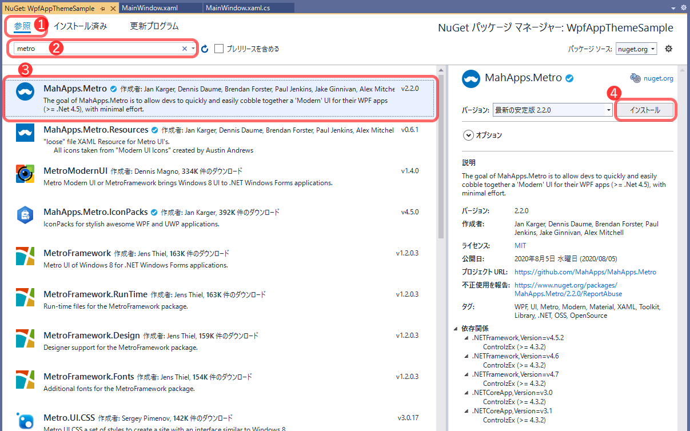Open the search box history dropdown
Screen dimensions: 690x431
point(193,49)
